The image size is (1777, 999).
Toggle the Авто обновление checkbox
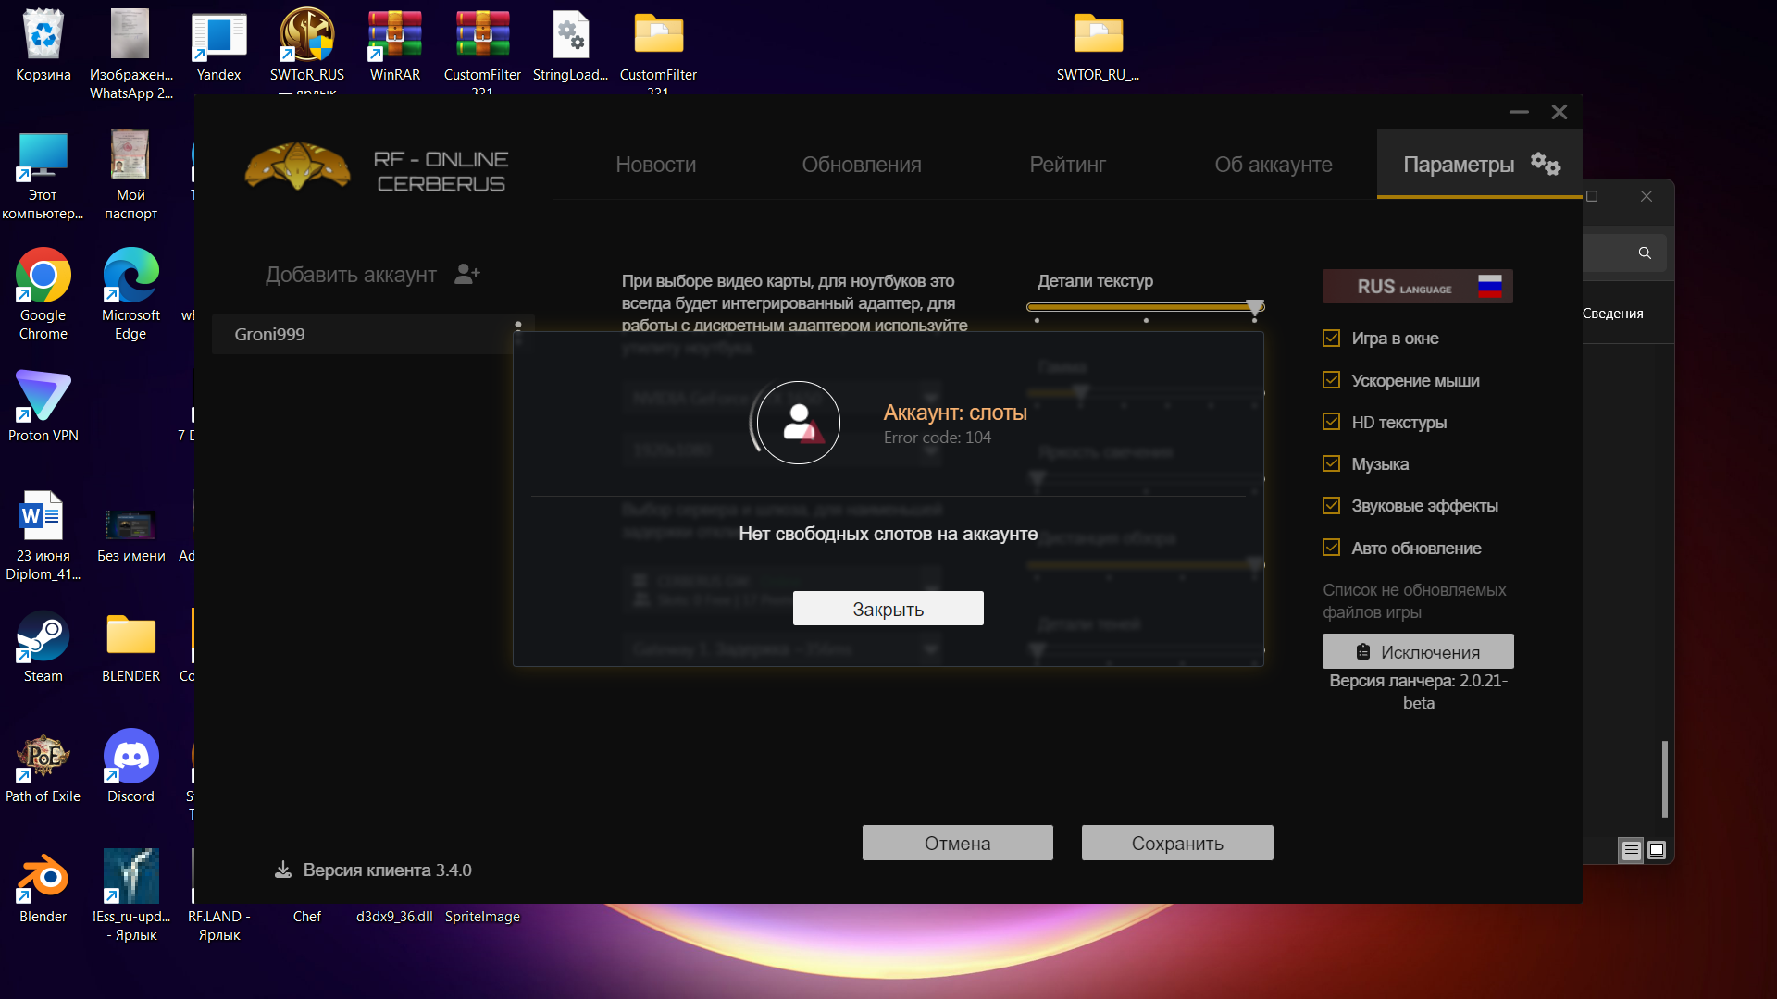(1331, 548)
